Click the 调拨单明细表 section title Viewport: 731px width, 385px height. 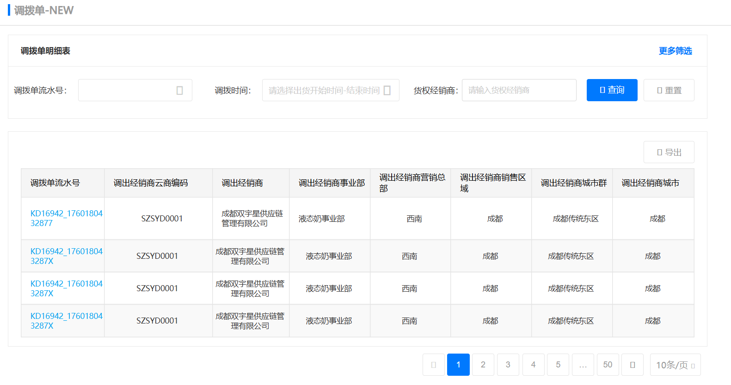coord(45,51)
